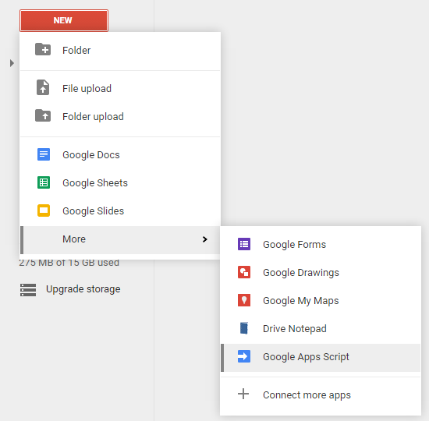Click the blue Google Docs icon
Image resolution: width=429 pixels, height=421 pixels.
[x=44, y=154]
